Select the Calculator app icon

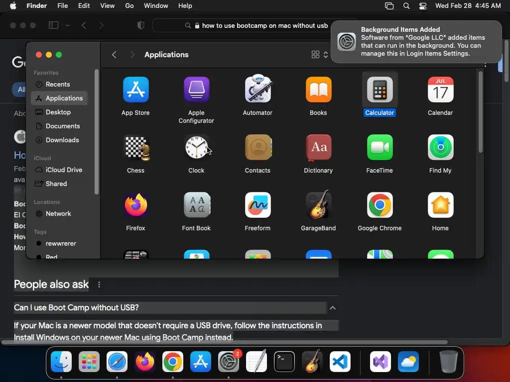(x=380, y=90)
